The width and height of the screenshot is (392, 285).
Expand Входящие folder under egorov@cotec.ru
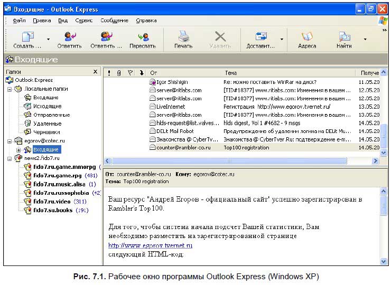coord(18,150)
